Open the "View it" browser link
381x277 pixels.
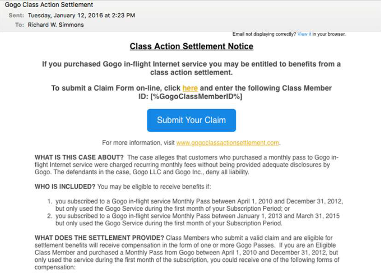coord(304,34)
